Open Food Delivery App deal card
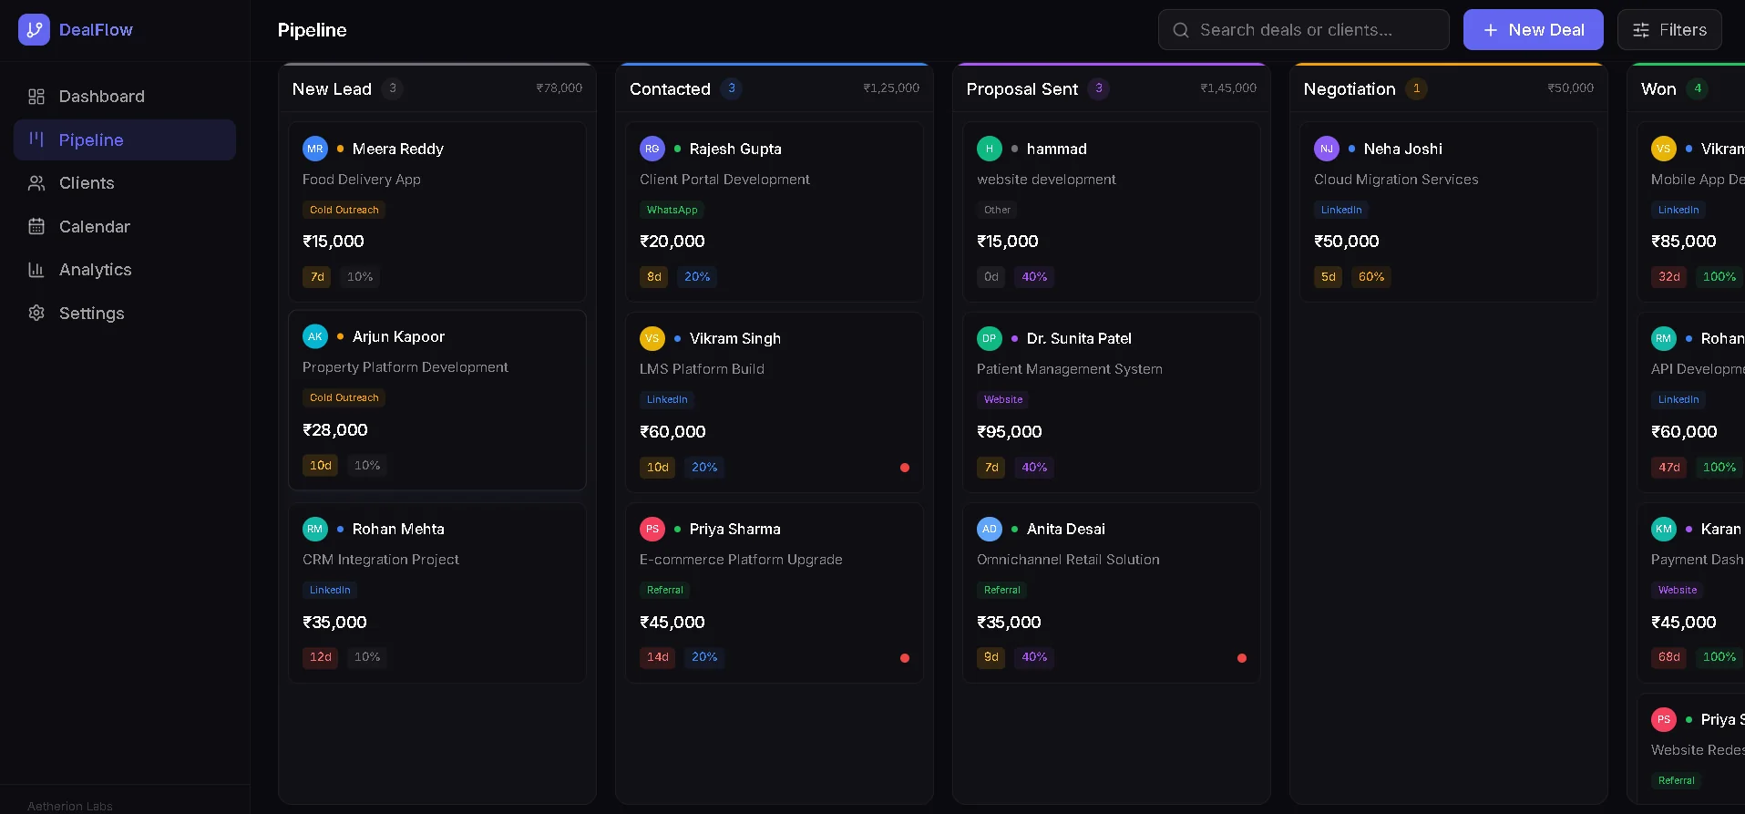Image resolution: width=1745 pixels, height=814 pixels. click(437, 212)
